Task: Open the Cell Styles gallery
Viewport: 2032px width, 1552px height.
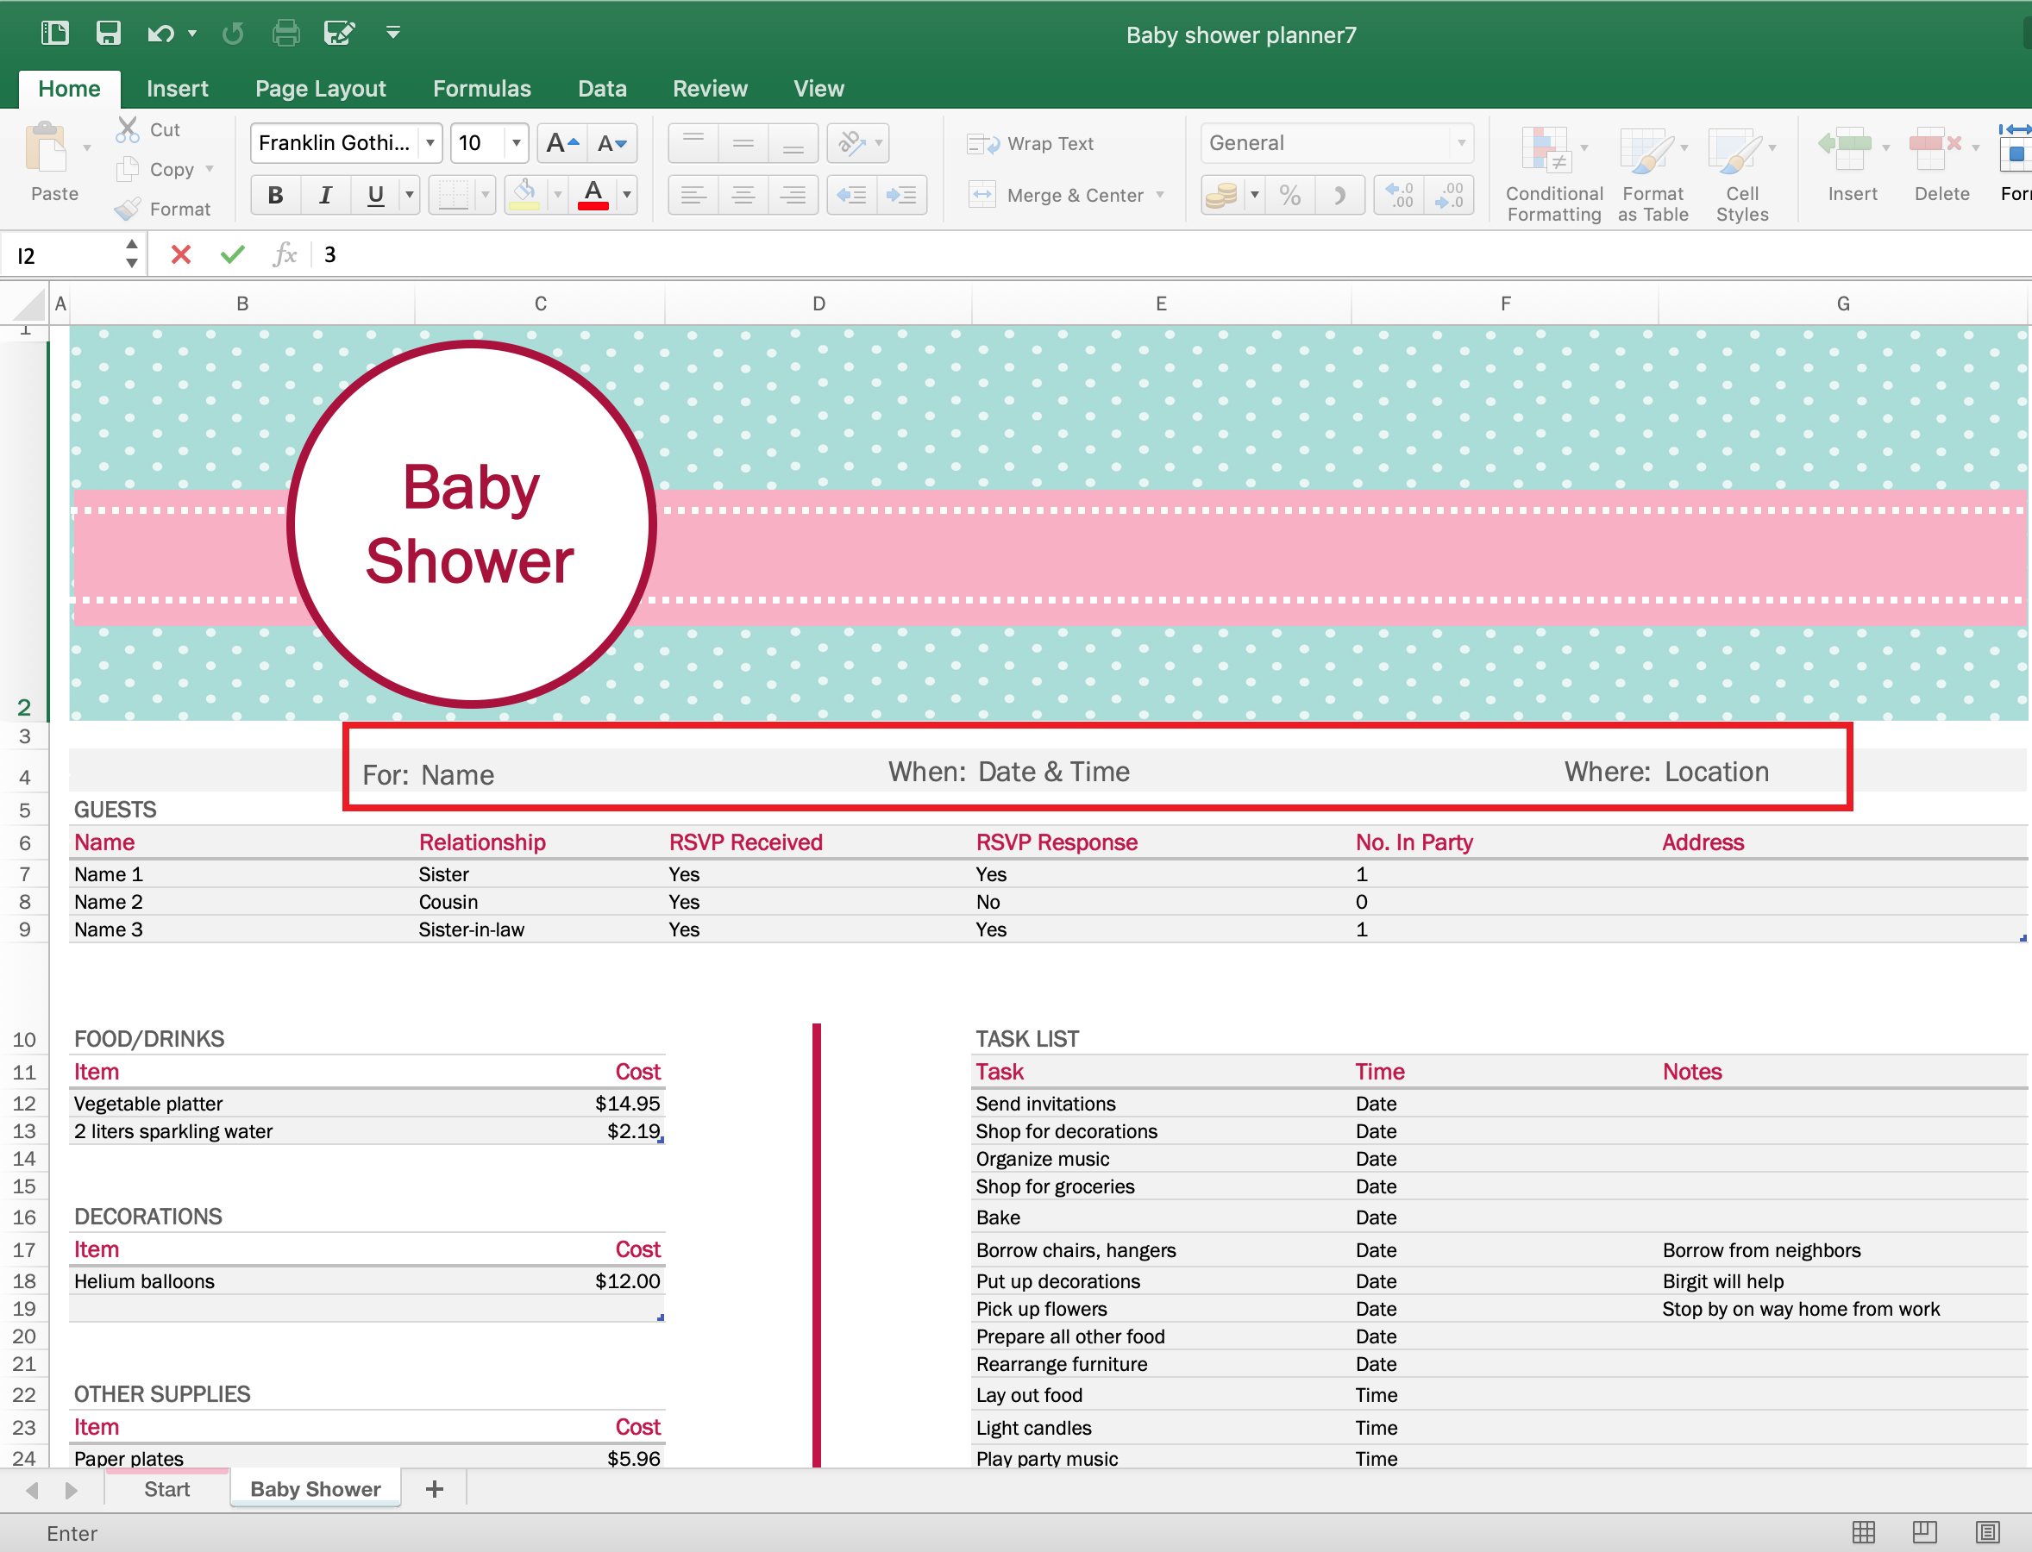Action: pyautogui.click(x=1741, y=171)
